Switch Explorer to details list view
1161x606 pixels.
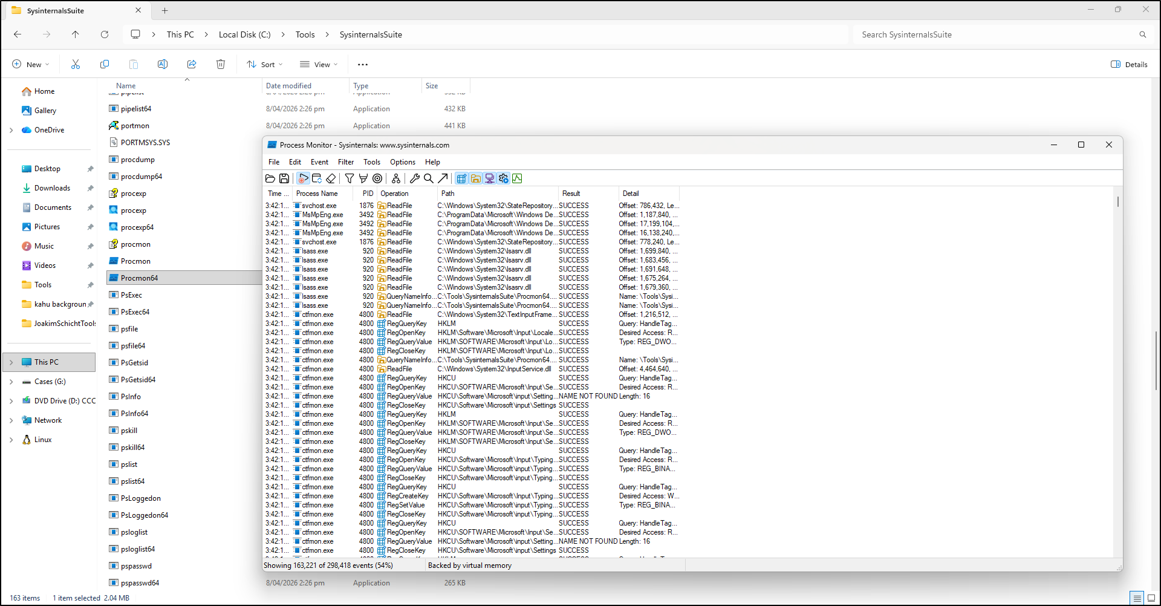(1137, 598)
